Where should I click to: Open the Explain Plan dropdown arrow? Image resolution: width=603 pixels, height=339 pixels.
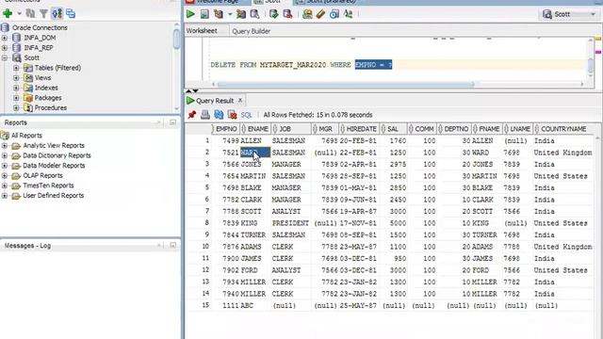230,14
